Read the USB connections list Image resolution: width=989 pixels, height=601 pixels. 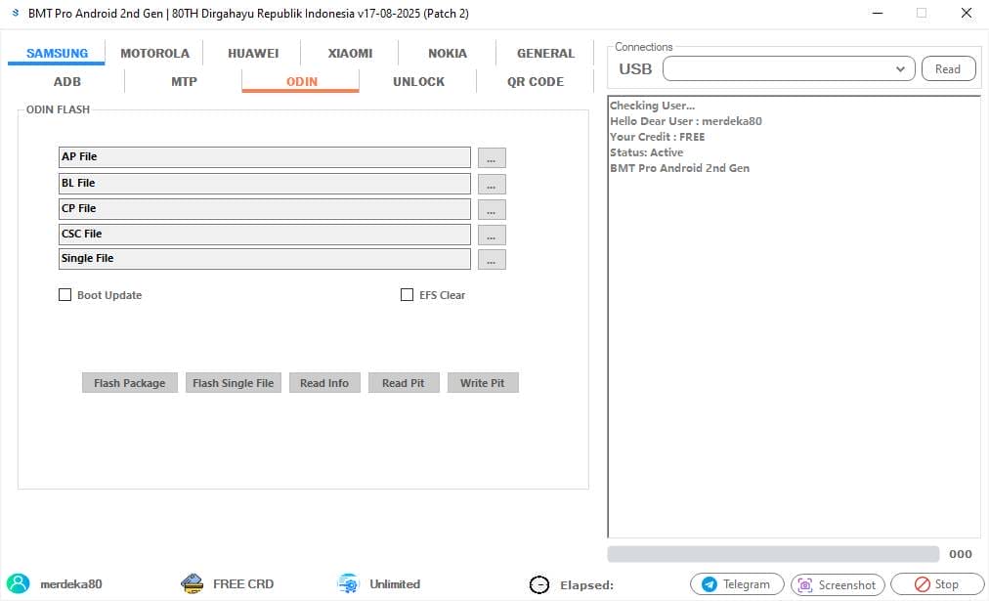pos(948,68)
